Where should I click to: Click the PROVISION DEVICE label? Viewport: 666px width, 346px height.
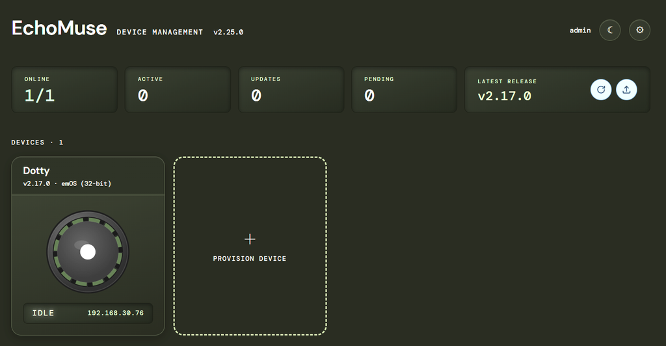coord(250,259)
